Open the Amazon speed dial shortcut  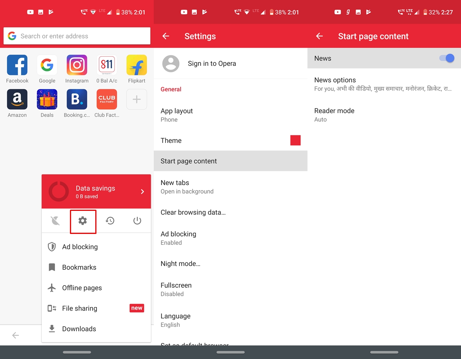[17, 99]
